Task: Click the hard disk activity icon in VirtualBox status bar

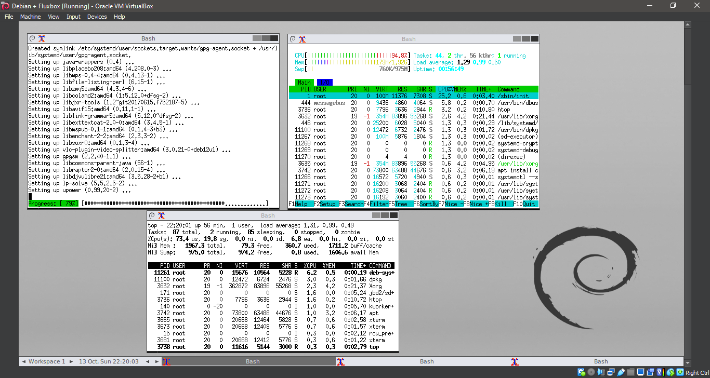Action: coord(581,372)
